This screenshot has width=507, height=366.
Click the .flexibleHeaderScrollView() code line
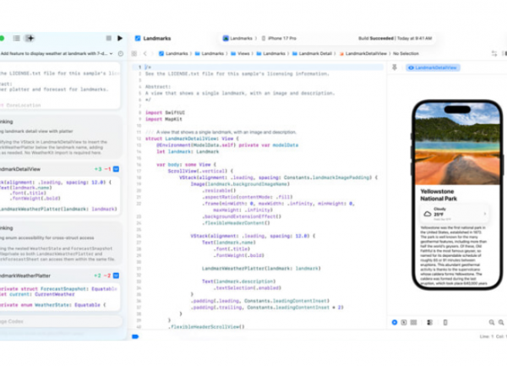pyautogui.click(x=206, y=326)
